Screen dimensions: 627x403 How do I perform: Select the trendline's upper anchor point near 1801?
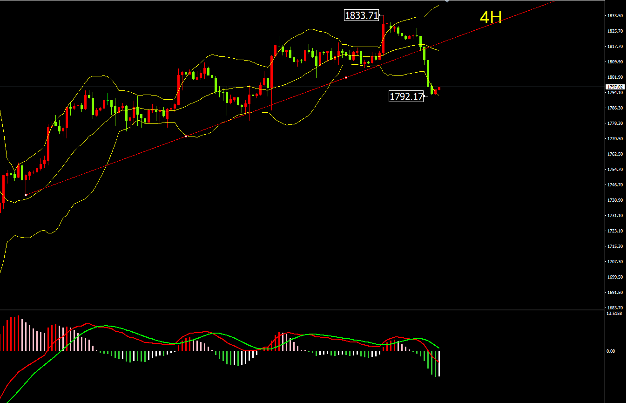pos(346,77)
